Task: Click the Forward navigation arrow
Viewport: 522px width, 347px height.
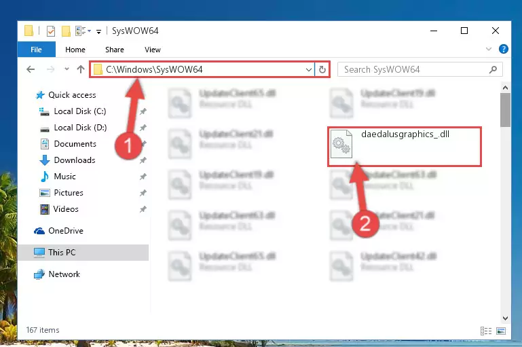Action: click(x=51, y=69)
